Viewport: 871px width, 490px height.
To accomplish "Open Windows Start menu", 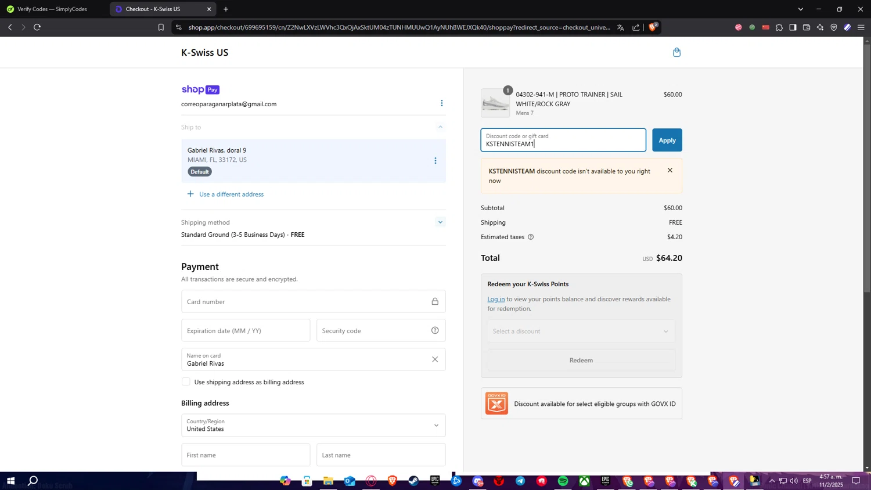I will [10, 481].
